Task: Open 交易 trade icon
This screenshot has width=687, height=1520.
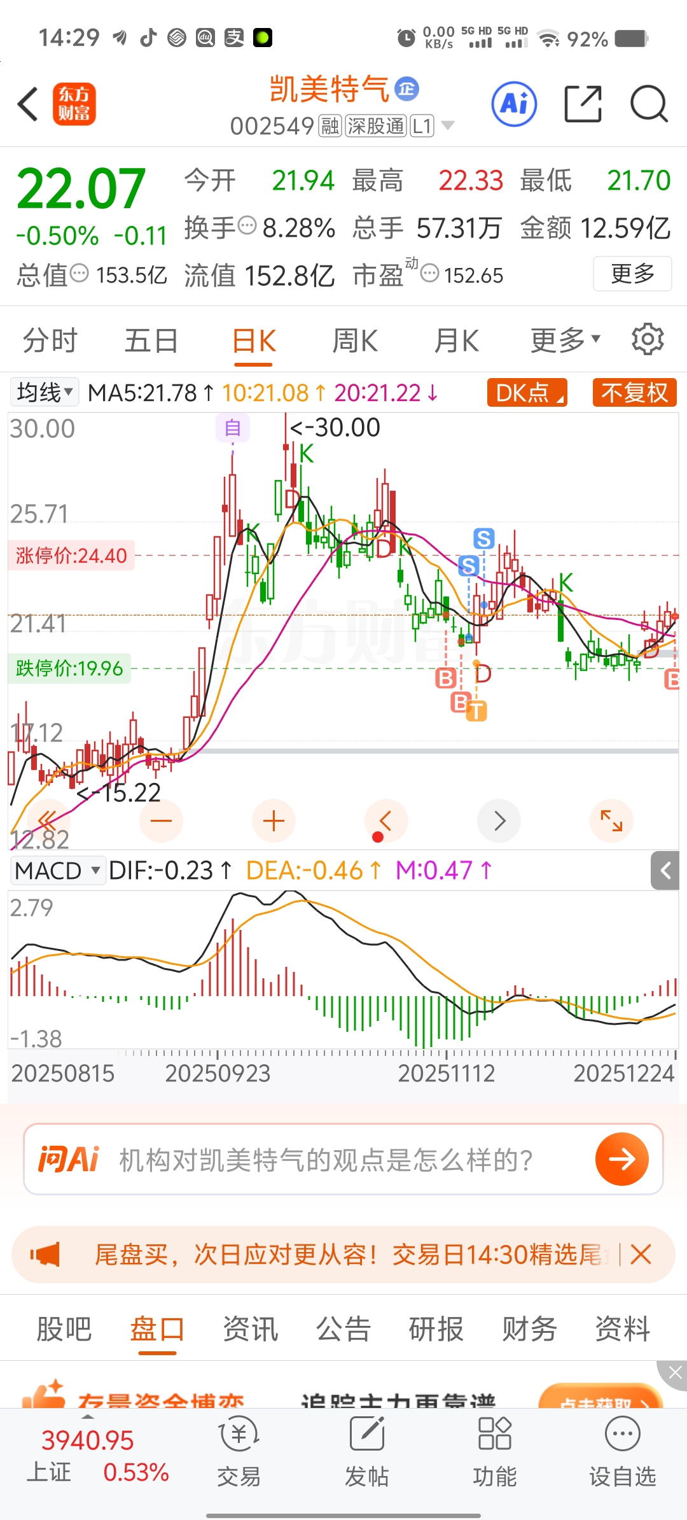Action: coord(239,1451)
